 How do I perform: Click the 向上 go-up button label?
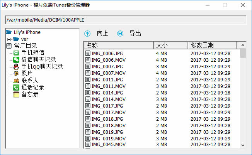pos(102,34)
